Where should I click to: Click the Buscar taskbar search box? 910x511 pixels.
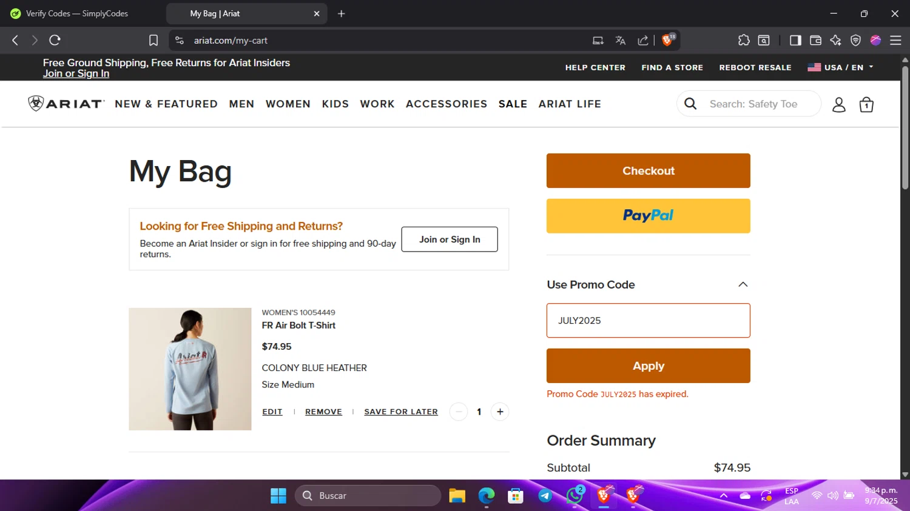(x=368, y=496)
